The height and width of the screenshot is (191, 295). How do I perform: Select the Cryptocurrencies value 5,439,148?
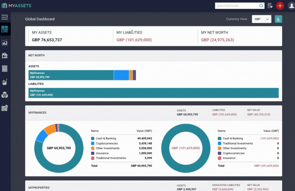(145, 143)
